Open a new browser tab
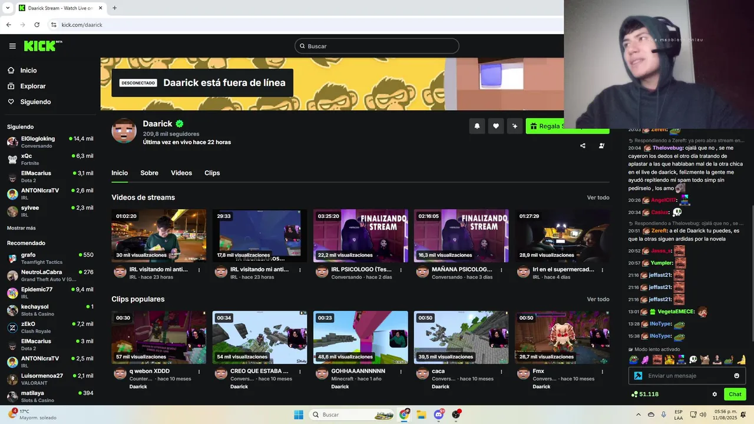 [x=114, y=8]
